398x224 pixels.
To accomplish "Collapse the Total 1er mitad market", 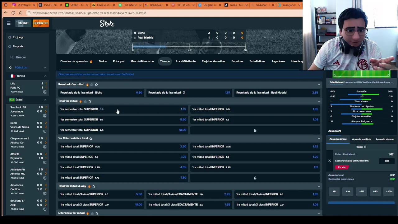I will click(x=319, y=101).
